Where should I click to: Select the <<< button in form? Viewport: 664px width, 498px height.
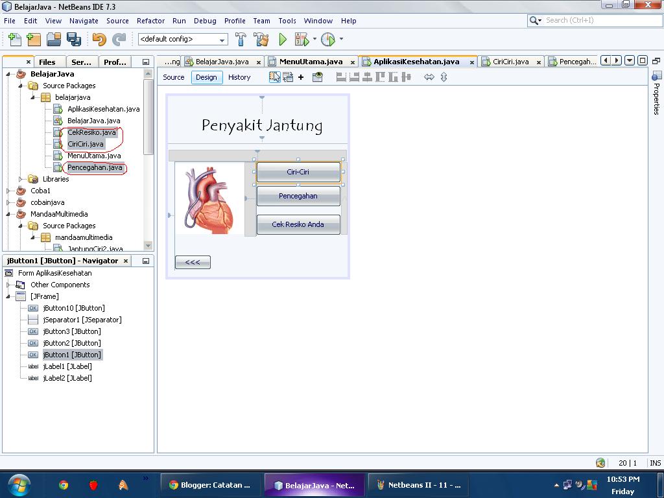193,262
